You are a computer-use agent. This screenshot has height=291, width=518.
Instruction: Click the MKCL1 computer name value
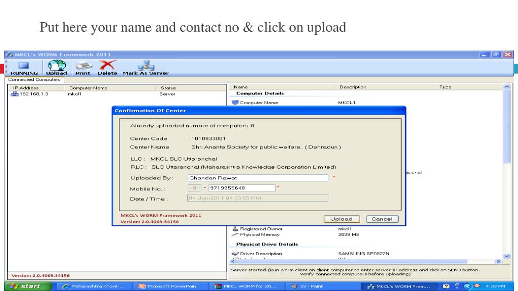click(347, 103)
